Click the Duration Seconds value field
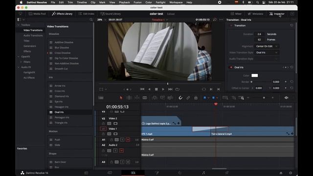The image size is (313, 176). (x=259, y=34)
